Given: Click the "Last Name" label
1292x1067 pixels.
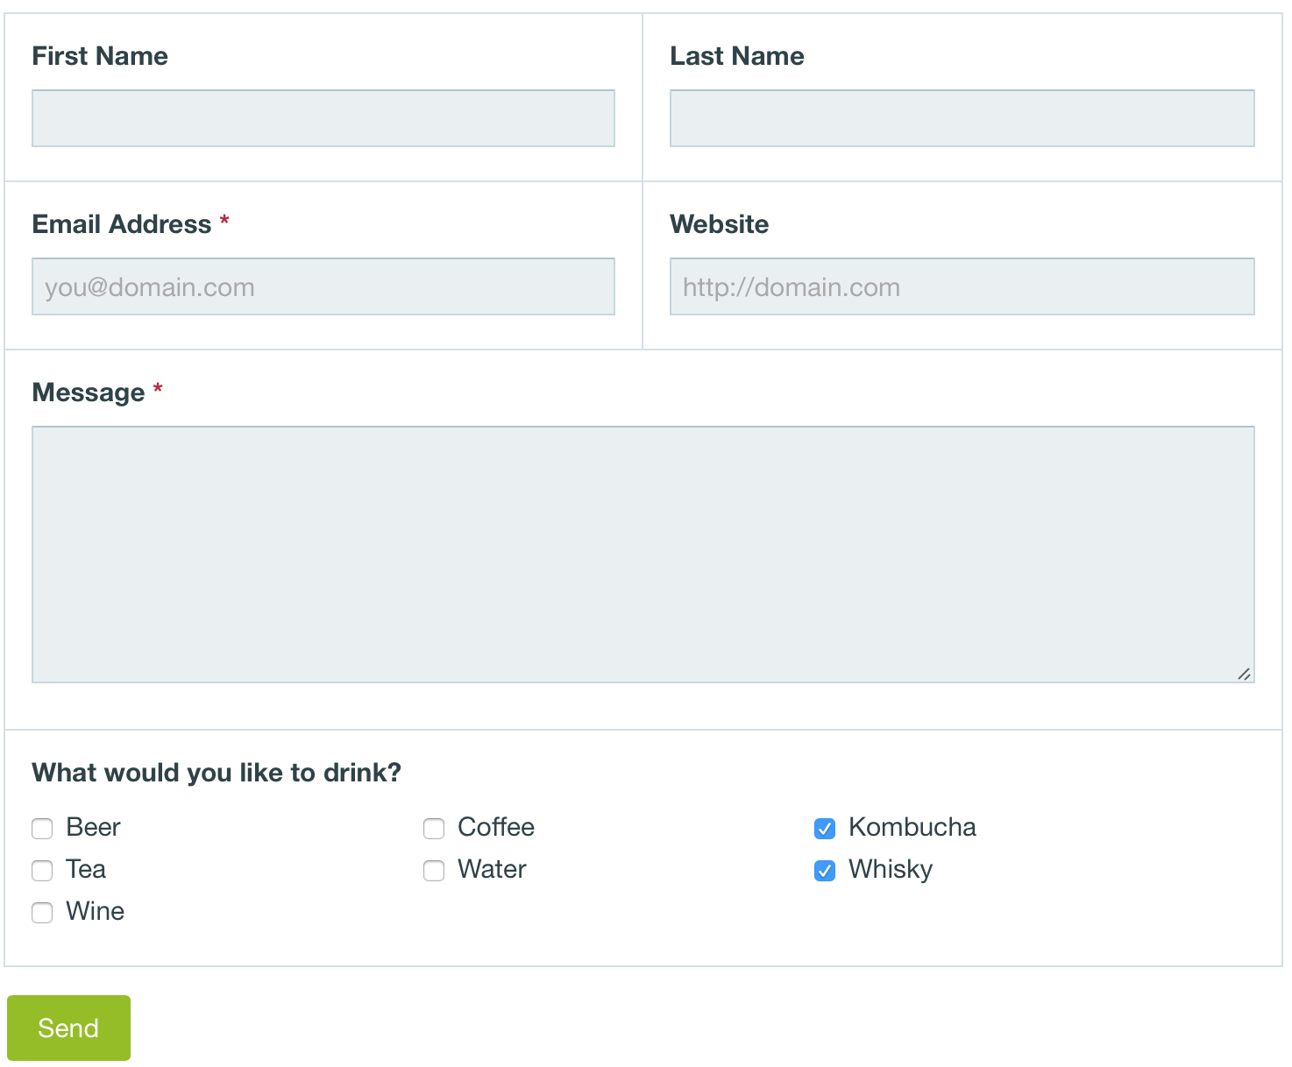Looking at the screenshot, I should tap(737, 56).
